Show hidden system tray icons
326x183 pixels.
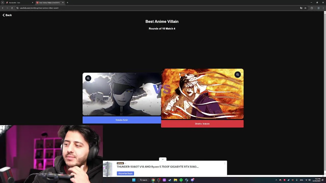click(276, 180)
